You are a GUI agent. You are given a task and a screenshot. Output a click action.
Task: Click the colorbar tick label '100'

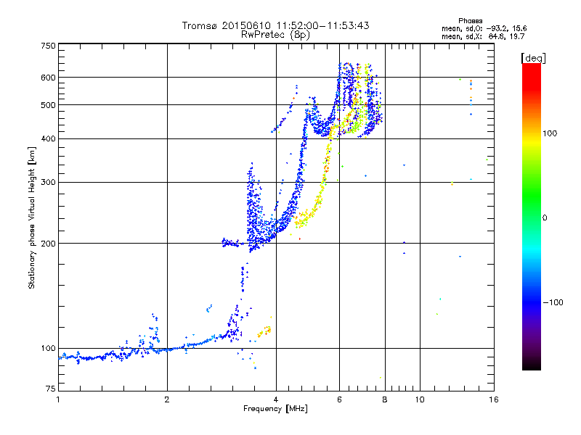(550, 133)
